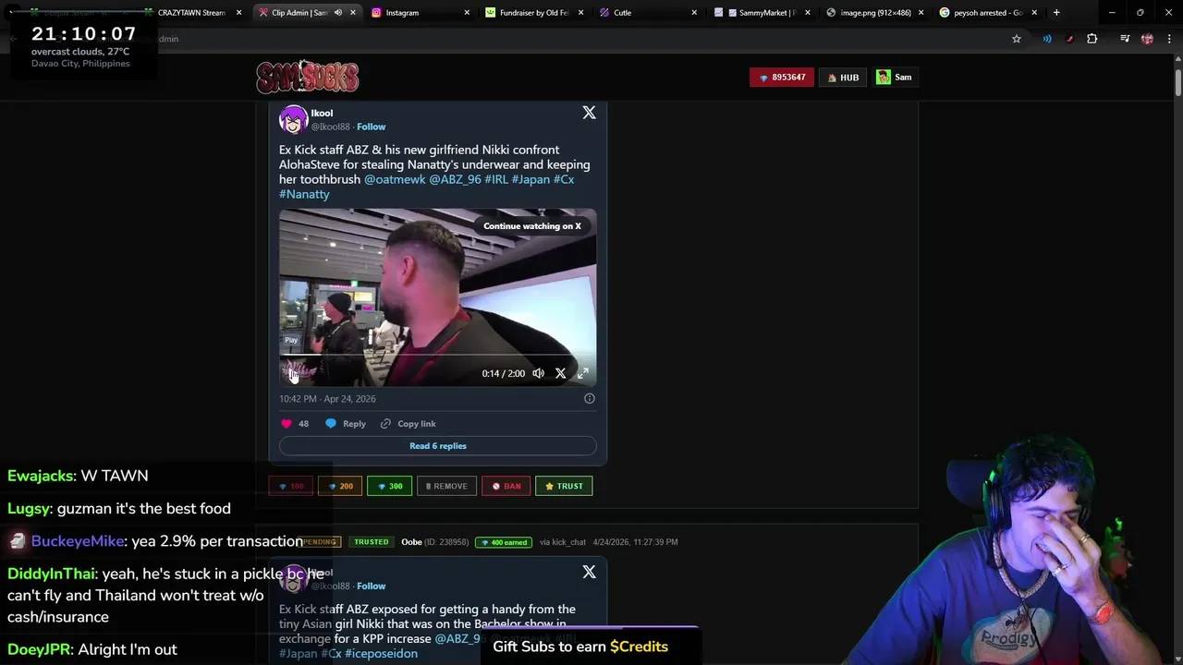
Task: Click the Reply speech bubble icon
Action: (x=331, y=424)
